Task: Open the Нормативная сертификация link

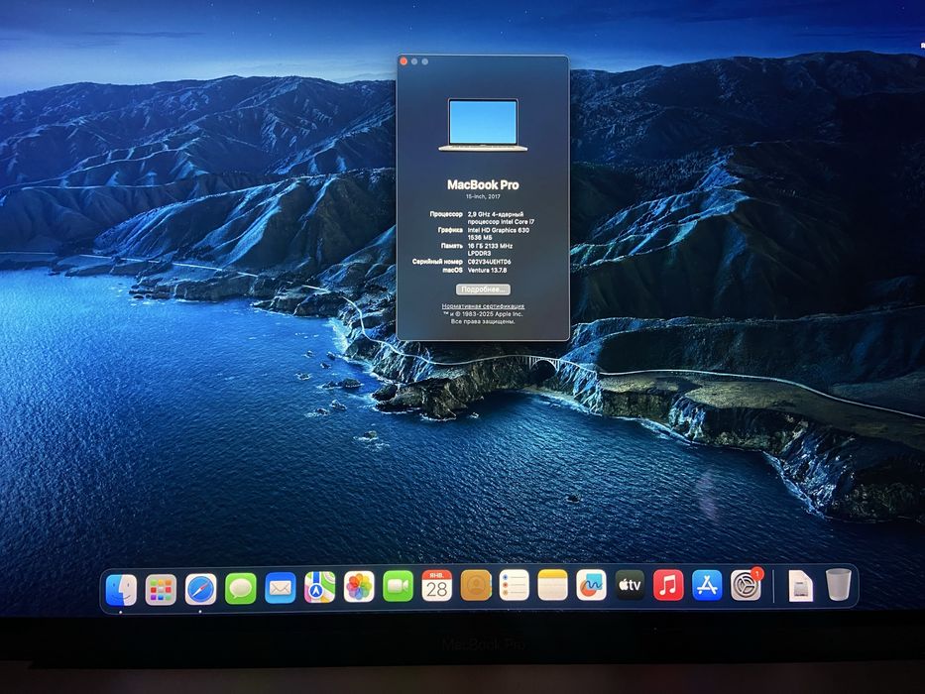Action: click(x=483, y=306)
